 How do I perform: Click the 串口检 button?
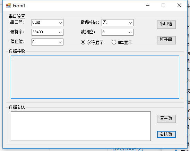tap(166, 25)
